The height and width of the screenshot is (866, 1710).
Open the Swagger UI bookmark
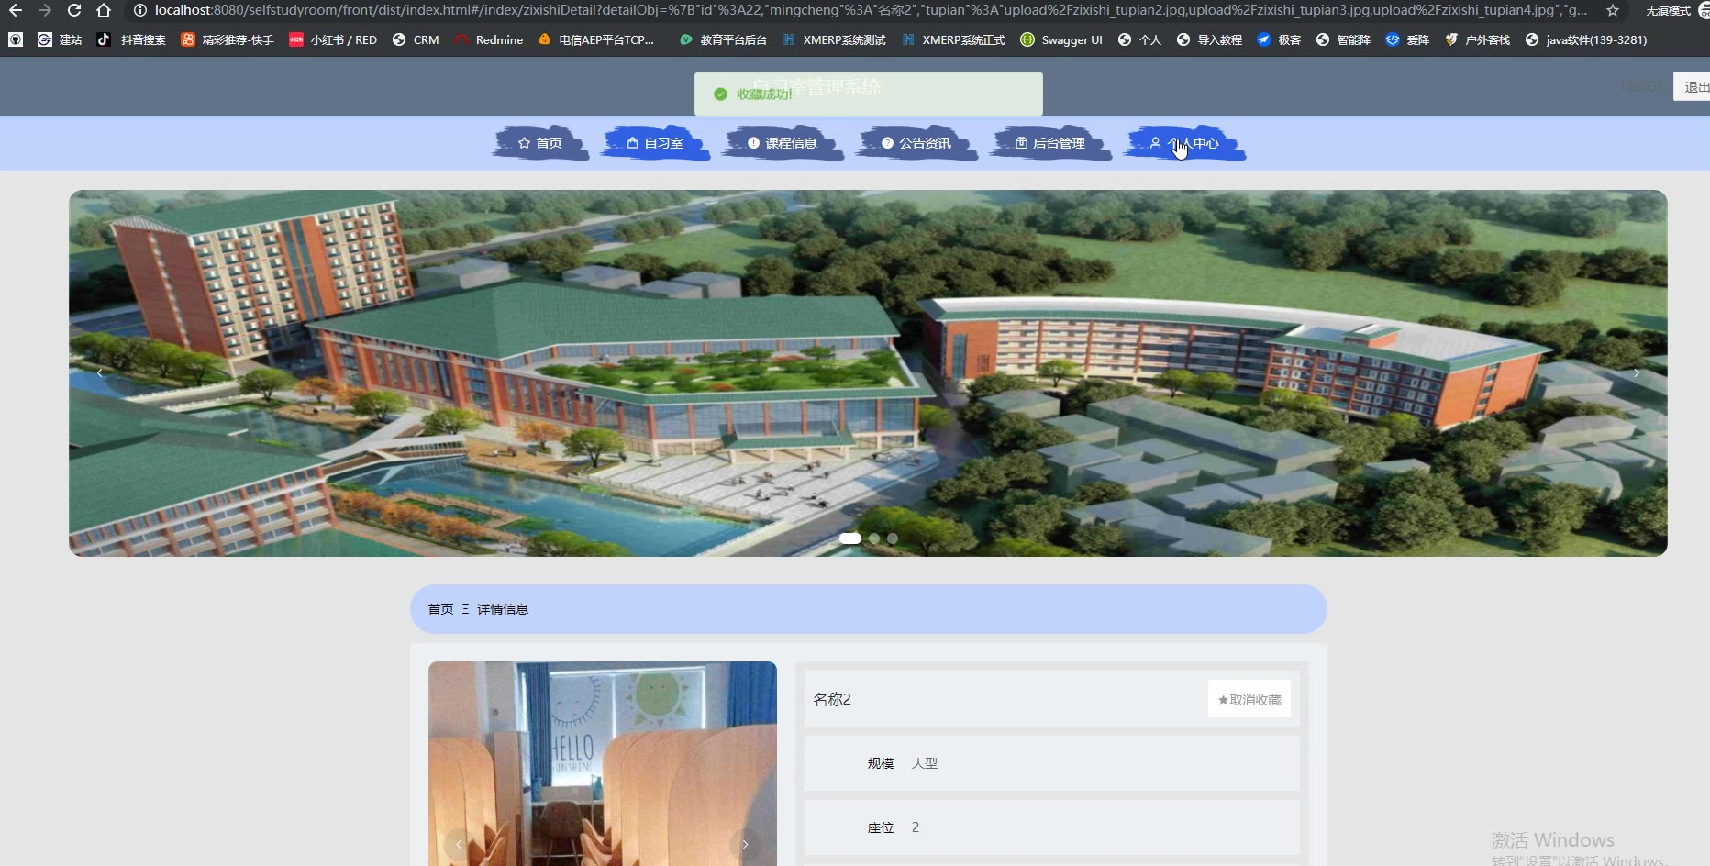click(1061, 39)
